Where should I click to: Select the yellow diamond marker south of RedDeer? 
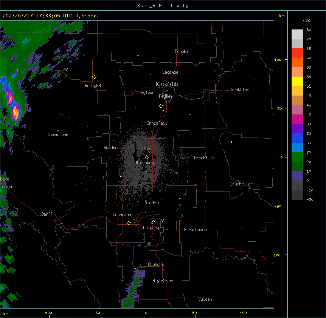[x=161, y=106]
